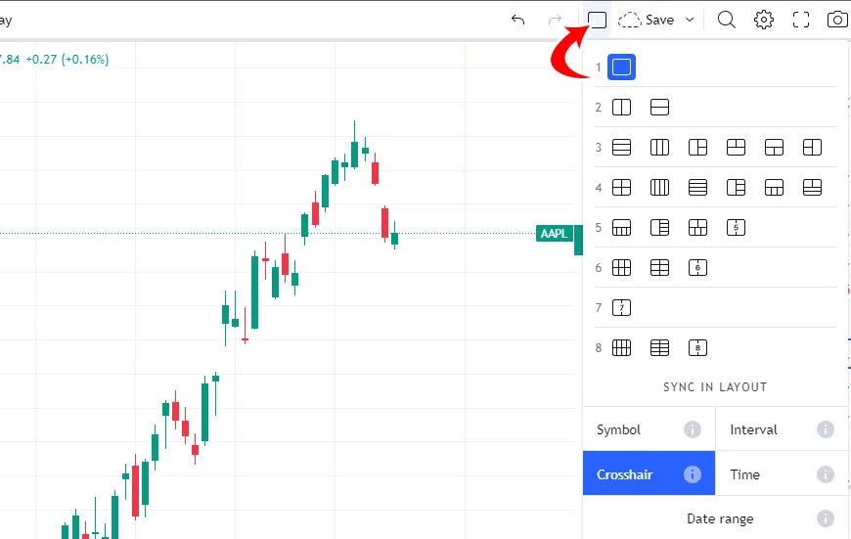Pick the eight-chart 4x2 grid layout
Screen dimensions: 851x539
click(x=621, y=348)
